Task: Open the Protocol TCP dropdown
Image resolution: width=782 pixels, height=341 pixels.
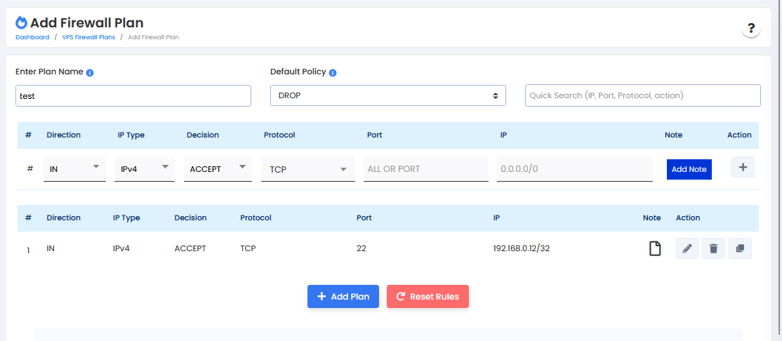Action: (307, 169)
